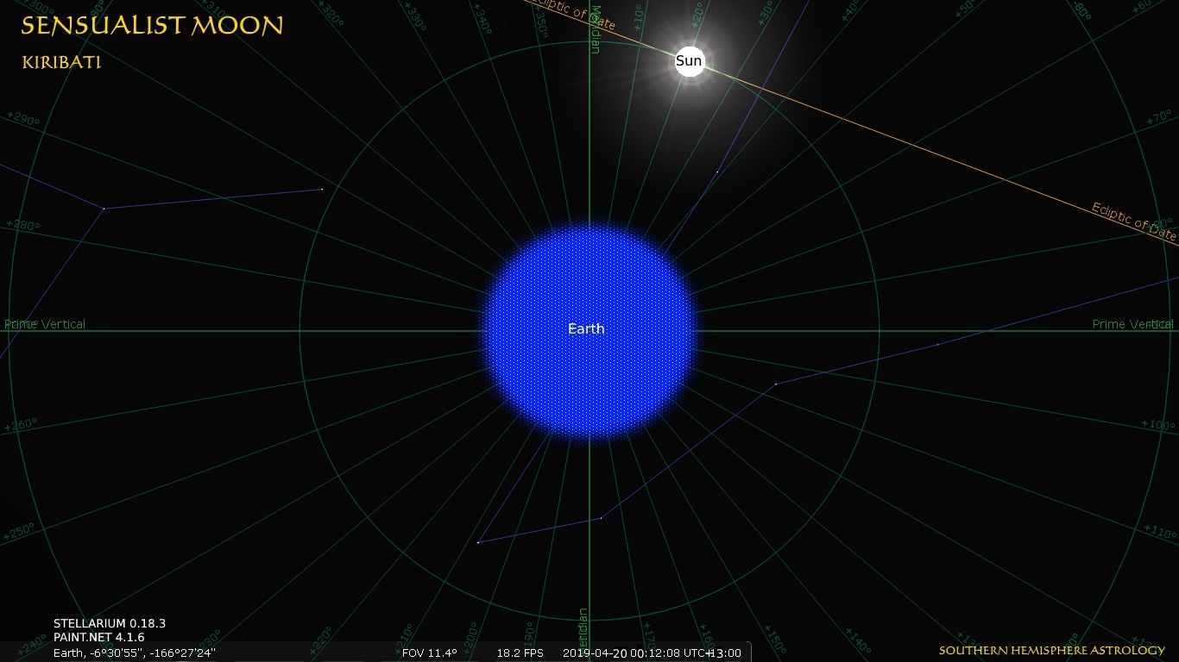Viewport: 1179px width, 662px height.
Task: Select the star at the bottom constellation line end near +200°
Action: [478, 542]
